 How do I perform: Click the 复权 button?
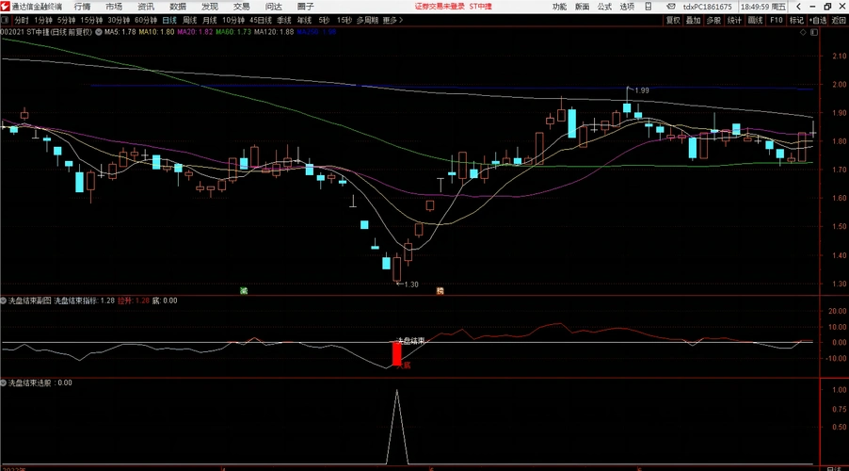click(x=673, y=20)
